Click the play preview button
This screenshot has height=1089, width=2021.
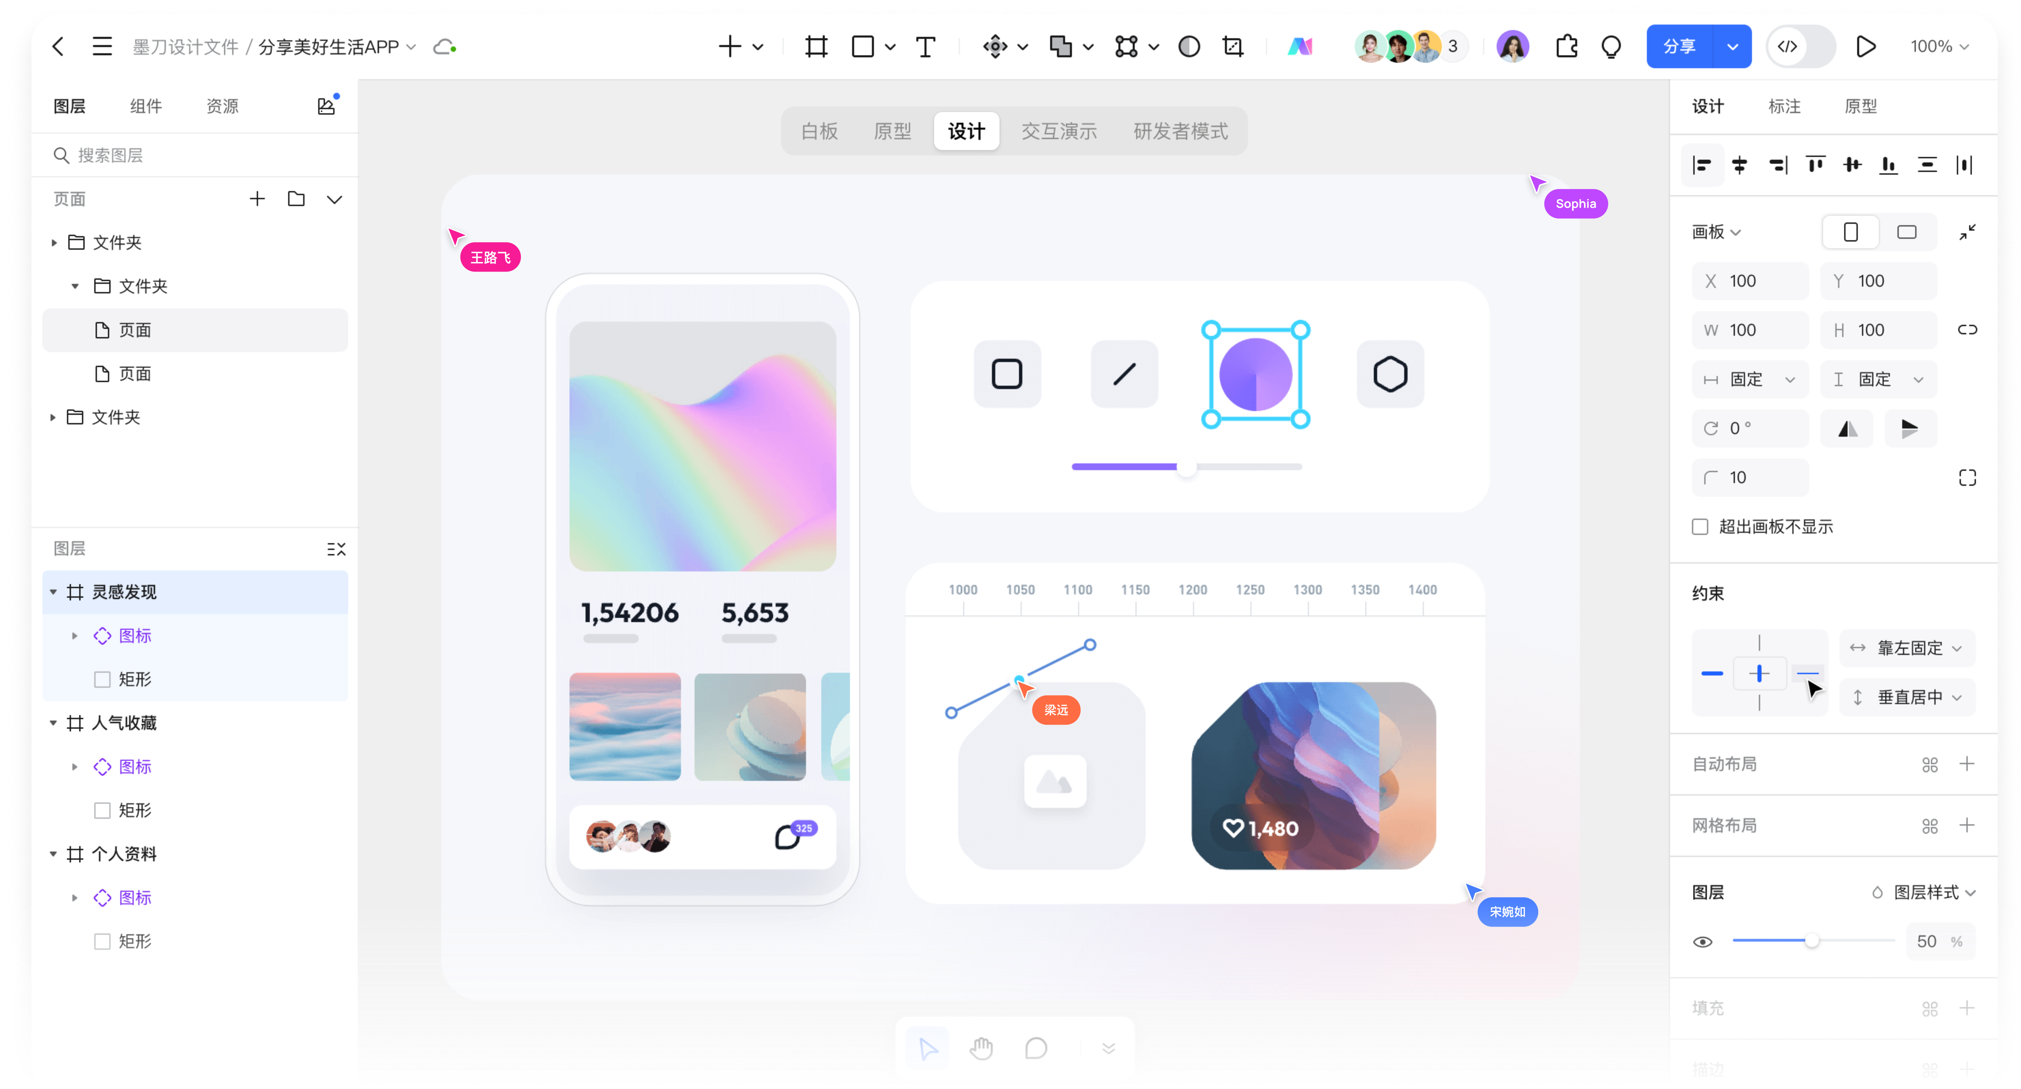tap(1866, 47)
